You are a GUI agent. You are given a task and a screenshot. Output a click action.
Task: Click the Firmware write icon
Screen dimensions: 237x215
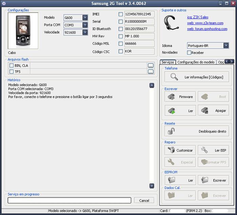pos(171,97)
